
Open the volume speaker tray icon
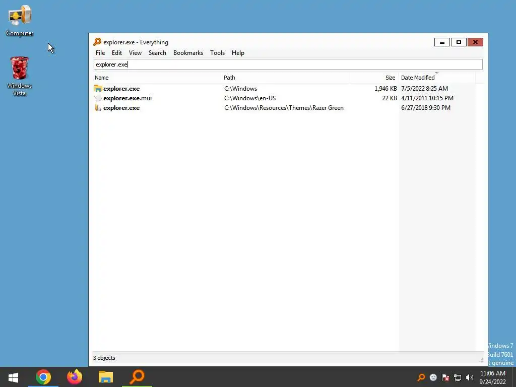470,377
